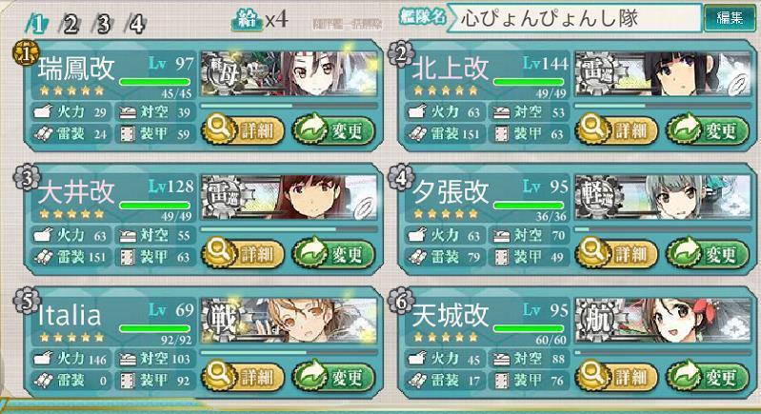The image size is (761, 414).
Task: Click the 給 resupply icon
Action: pos(247,20)
